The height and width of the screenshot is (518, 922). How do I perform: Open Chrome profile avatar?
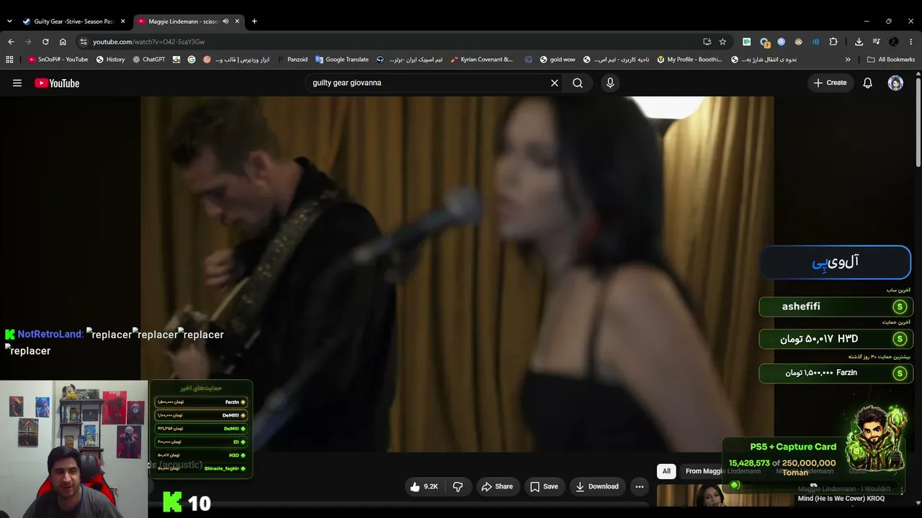893,42
